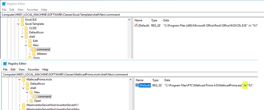Select the MathcadPrime.mctx folder icon
Image resolution: width=264 pixels, height=110 pixels.
click(x=24, y=79)
